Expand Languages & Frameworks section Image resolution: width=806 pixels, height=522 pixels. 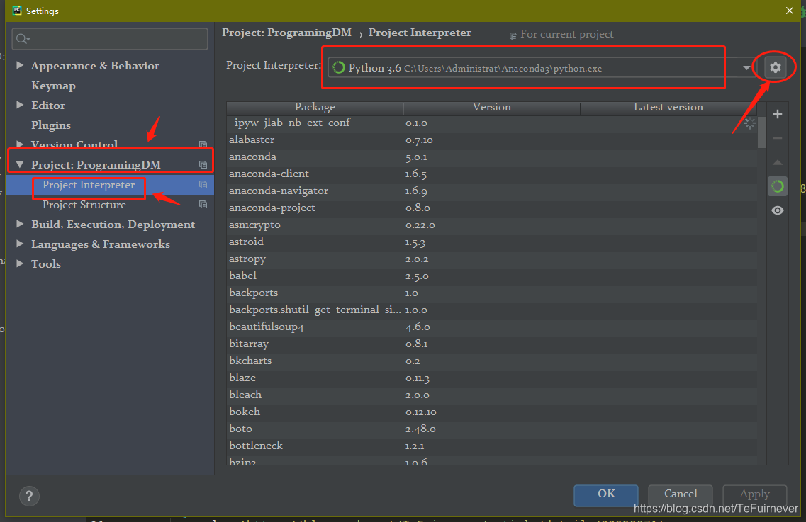(20, 244)
